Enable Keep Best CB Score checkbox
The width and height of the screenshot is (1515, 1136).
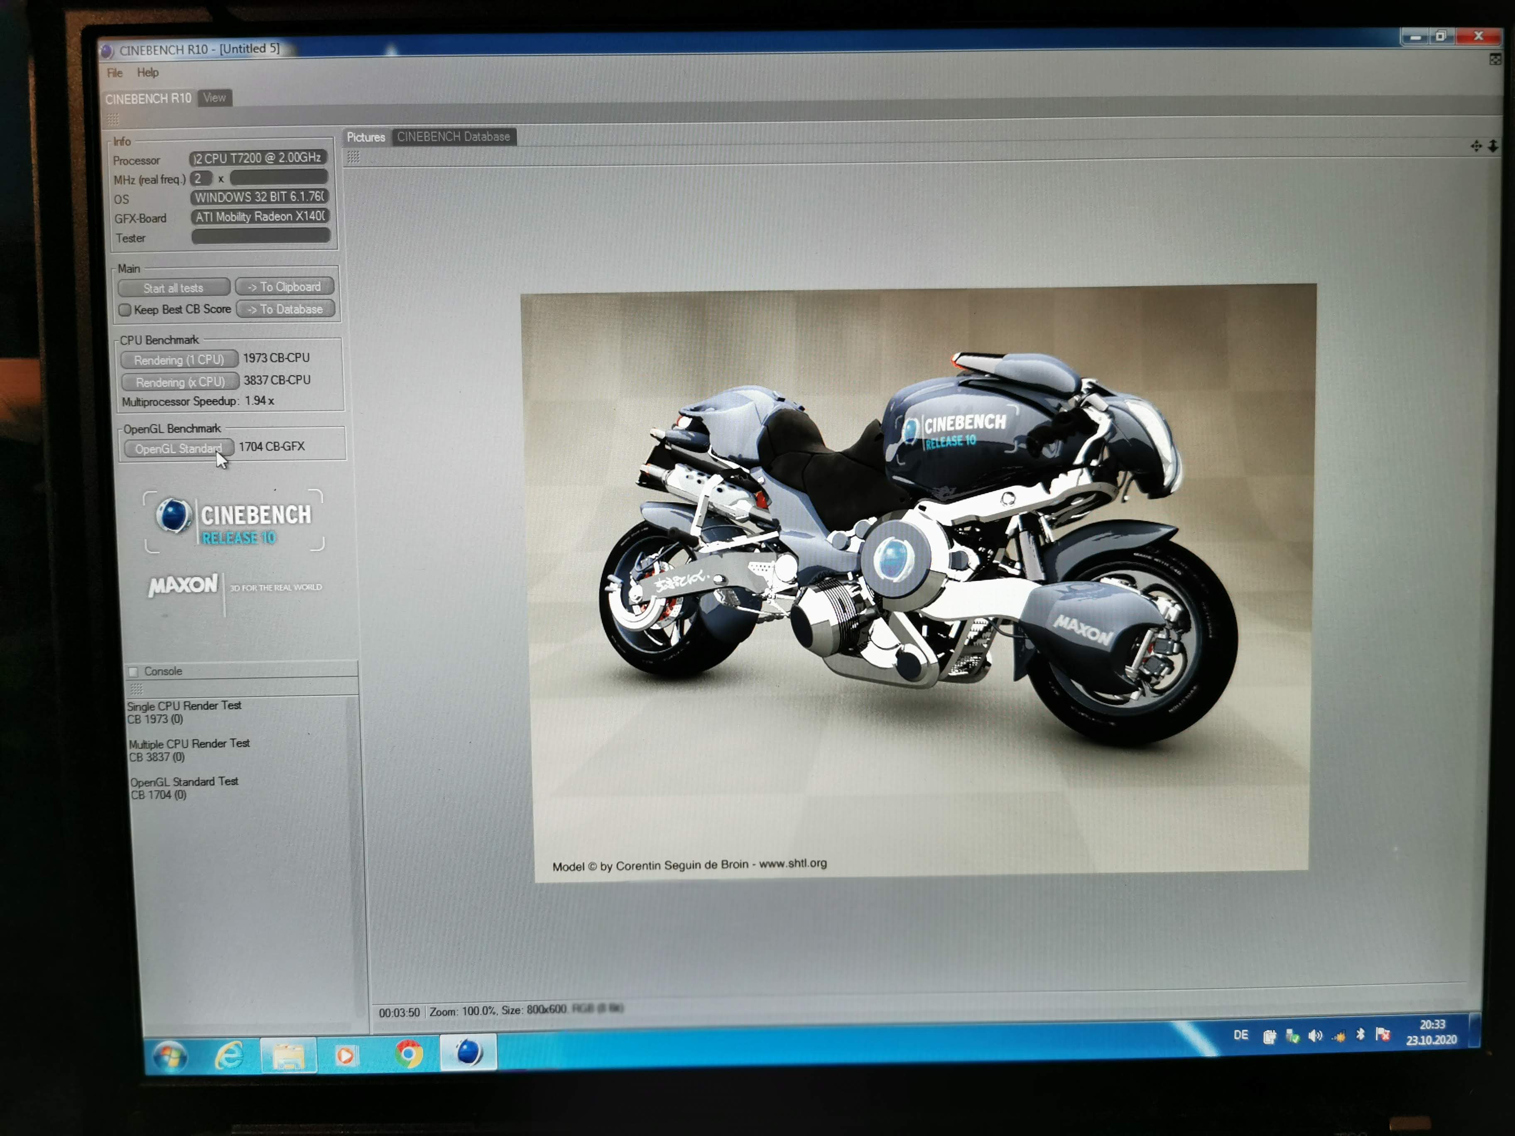[125, 310]
